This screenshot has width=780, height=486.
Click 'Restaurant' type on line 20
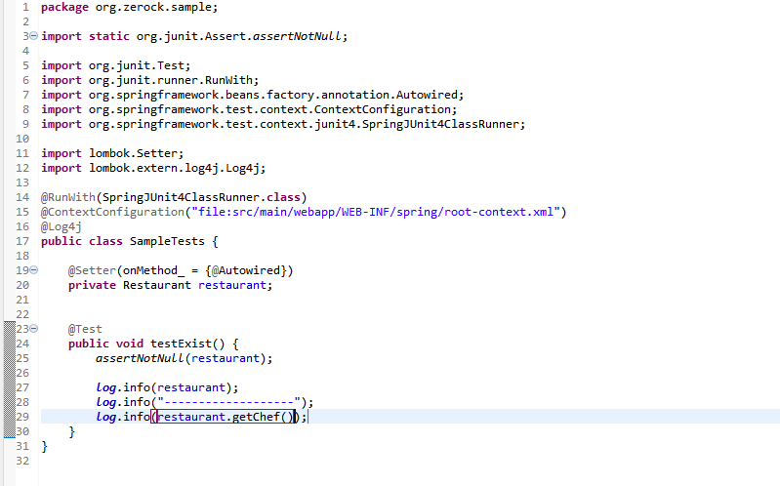[157, 285]
